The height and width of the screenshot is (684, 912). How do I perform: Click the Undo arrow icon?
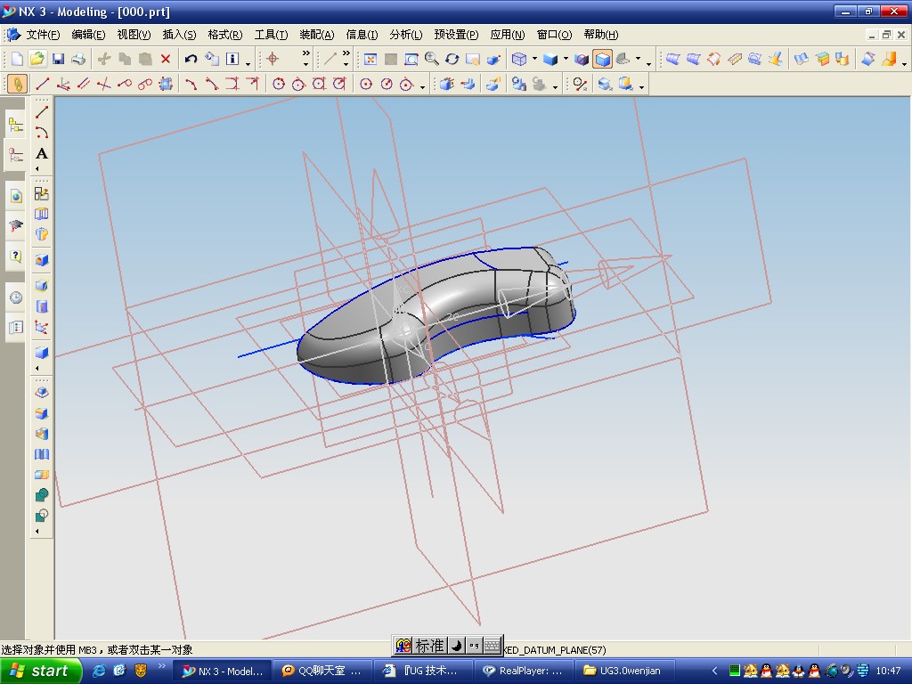191,59
